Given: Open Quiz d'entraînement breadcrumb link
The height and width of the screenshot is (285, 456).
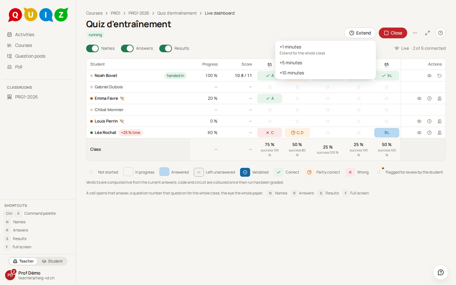Looking at the screenshot, I should (177, 13).
